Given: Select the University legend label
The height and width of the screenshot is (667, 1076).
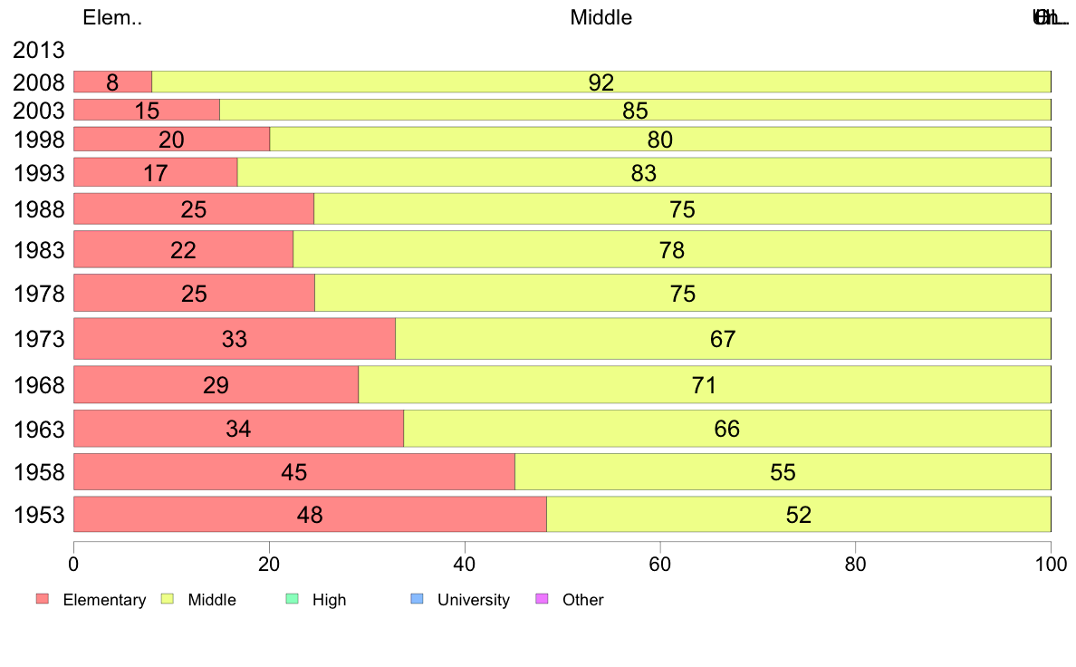Looking at the screenshot, I should pyautogui.click(x=474, y=600).
